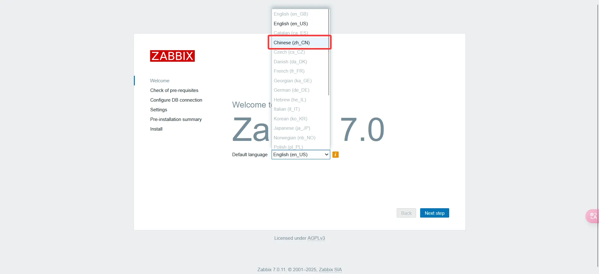Click the Settings step label

point(159,110)
